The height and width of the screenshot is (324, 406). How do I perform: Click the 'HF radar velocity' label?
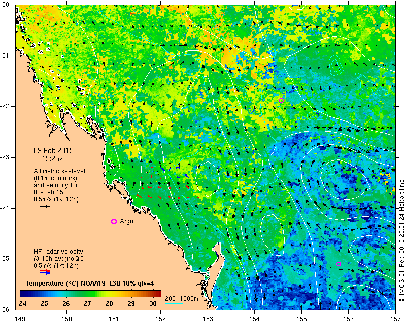coord(58,252)
